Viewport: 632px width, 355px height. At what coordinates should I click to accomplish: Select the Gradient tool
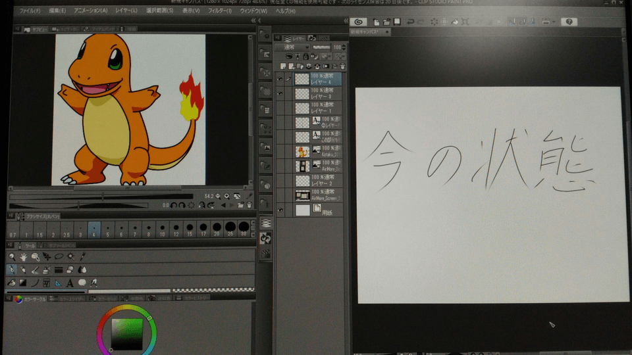[23, 283]
